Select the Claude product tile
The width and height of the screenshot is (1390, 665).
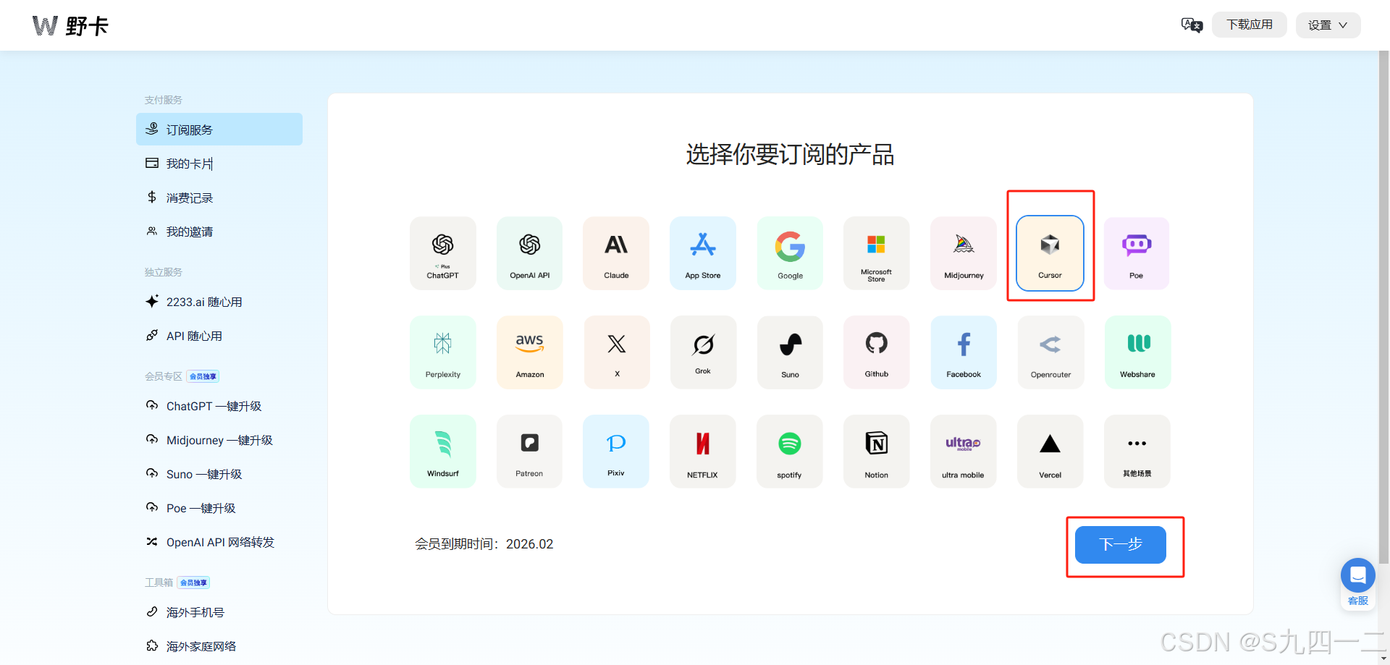(616, 253)
